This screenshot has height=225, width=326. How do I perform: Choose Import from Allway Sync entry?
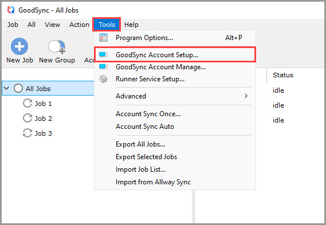pyautogui.click(x=175, y=182)
